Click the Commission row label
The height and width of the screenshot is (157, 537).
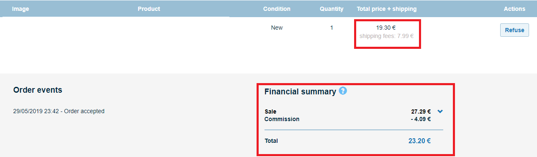click(x=282, y=119)
